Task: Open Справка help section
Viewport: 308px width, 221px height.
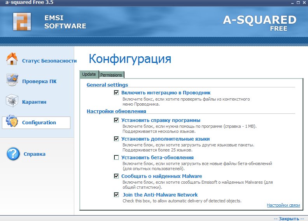Action: coord(35,154)
